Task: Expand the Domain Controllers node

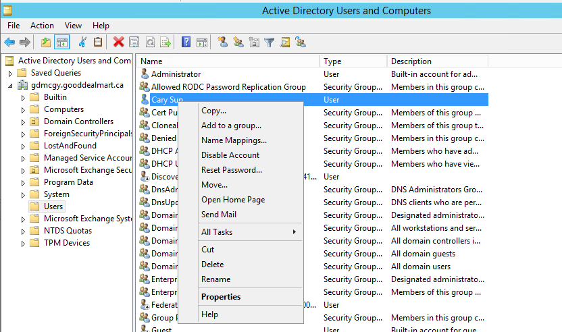Action: [x=23, y=122]
